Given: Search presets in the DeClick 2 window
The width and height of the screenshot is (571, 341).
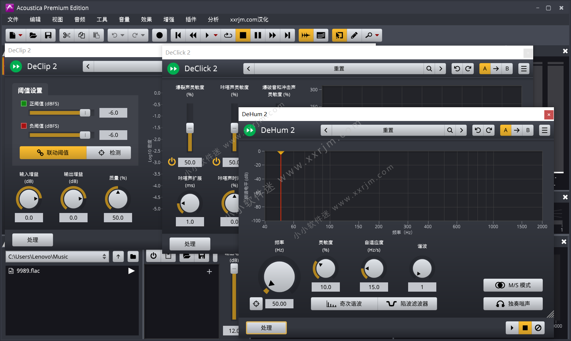Looking at the screenshot, I should 429,69.
